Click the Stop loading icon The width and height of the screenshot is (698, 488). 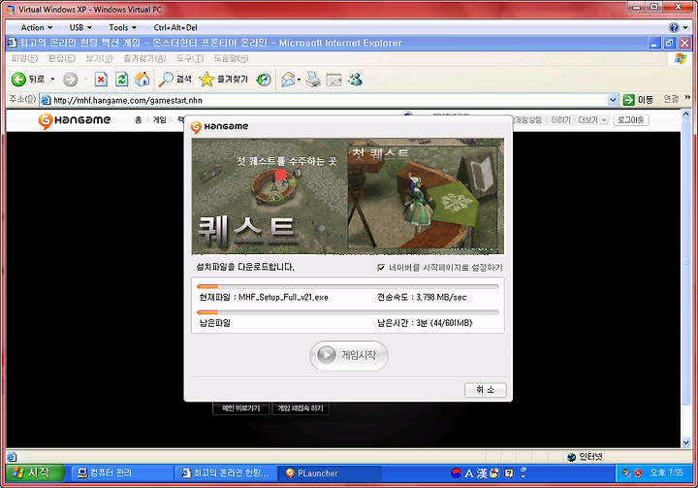coord(101,80)
